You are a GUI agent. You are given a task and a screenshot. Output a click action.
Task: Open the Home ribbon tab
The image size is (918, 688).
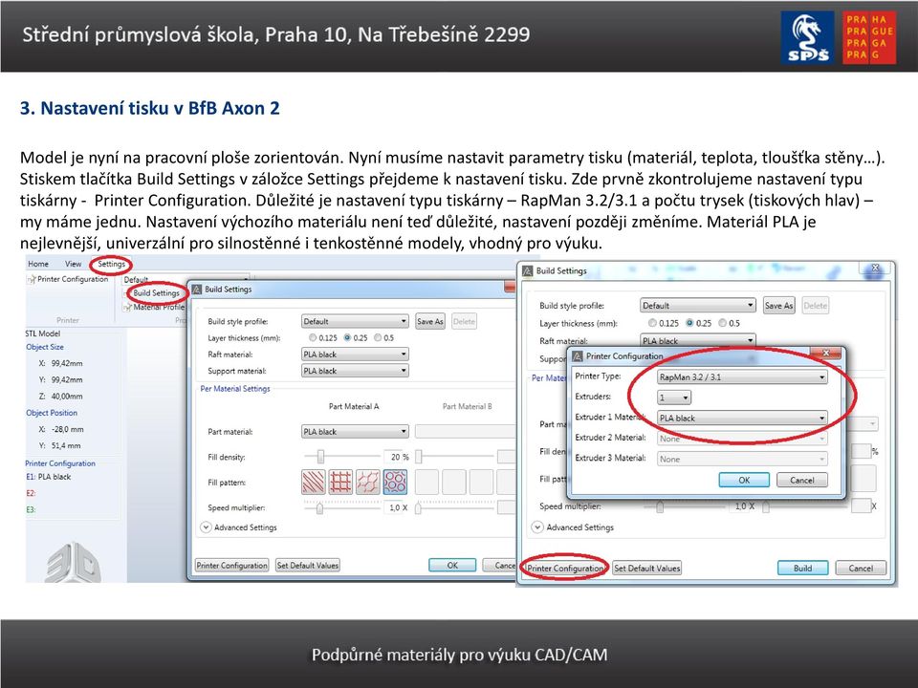[x=38, y=264]
